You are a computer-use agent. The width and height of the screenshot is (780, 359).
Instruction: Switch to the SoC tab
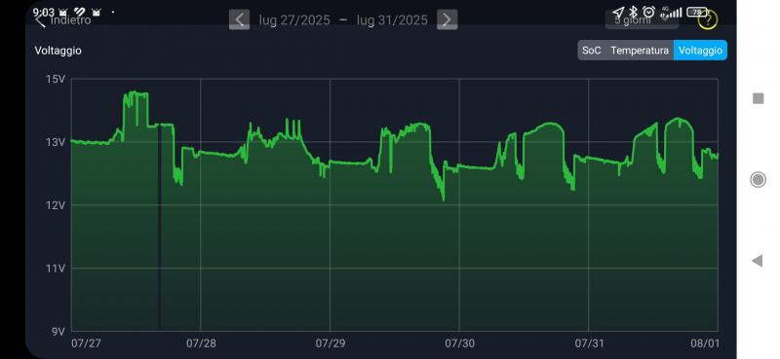592,51
